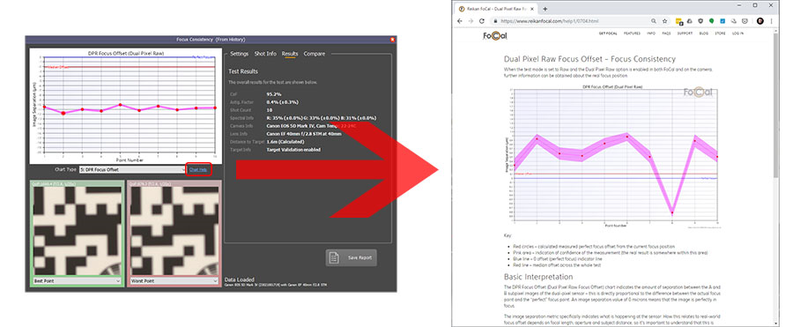The image size is (793, 327).
Task: Switch to the Settings tab
Action: tap(239, 54)
